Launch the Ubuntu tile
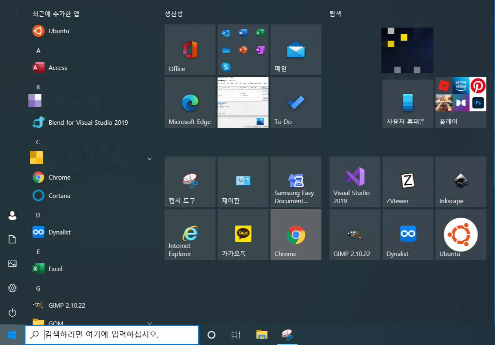 (461, 234)
